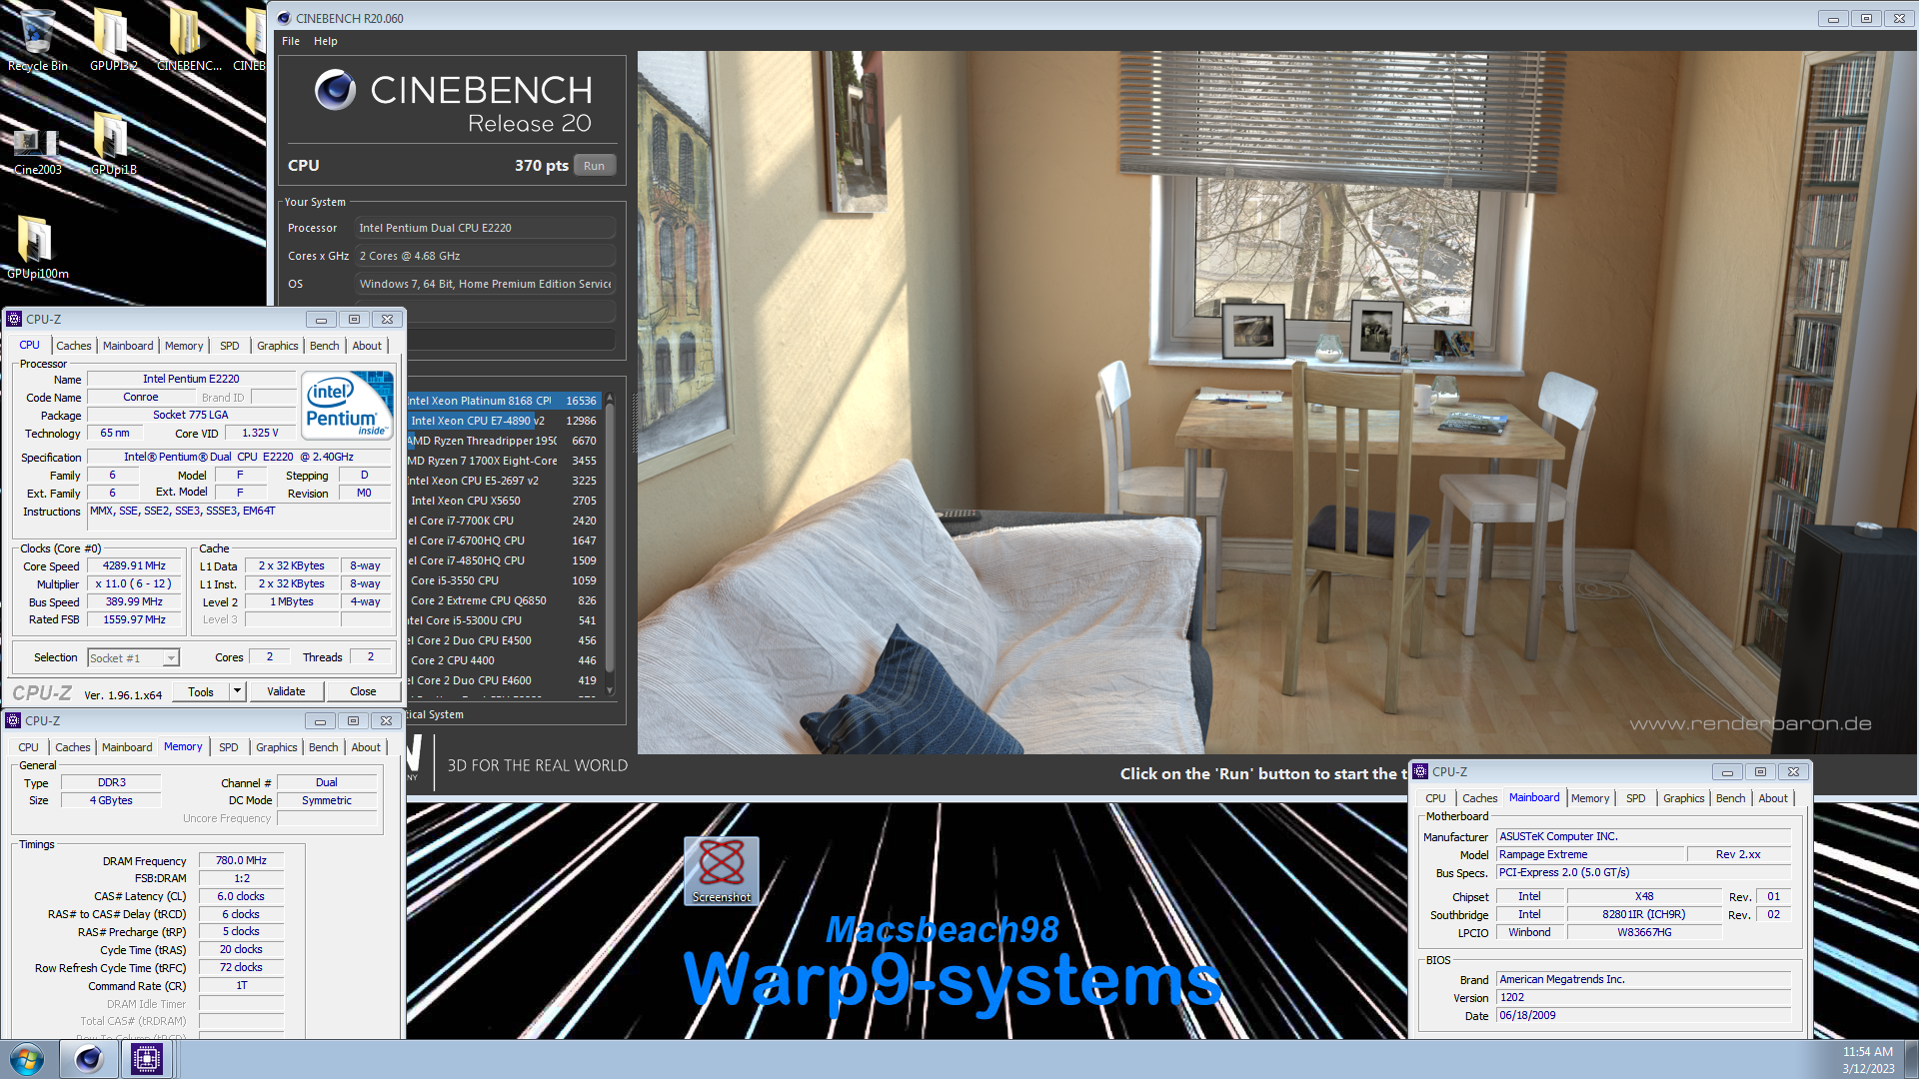The image size is (1919, 1079).
Task: Click the Windows Start orb
Action: [x=27, y=1059]
